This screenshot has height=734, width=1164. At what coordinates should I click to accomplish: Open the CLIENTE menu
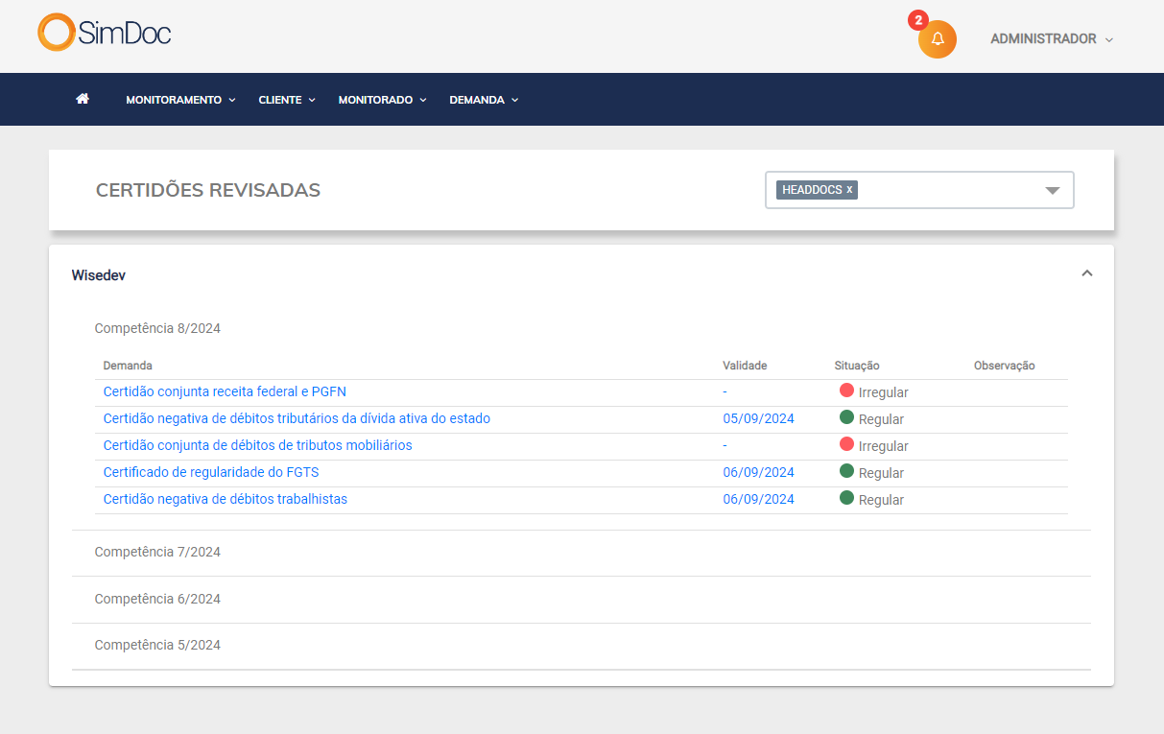pos(286,100)
